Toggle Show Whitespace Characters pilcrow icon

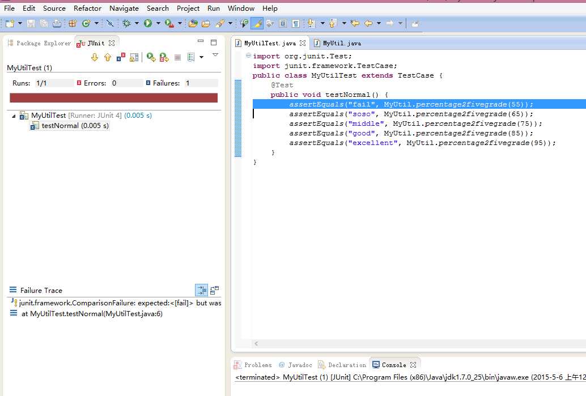coord(296,24)
